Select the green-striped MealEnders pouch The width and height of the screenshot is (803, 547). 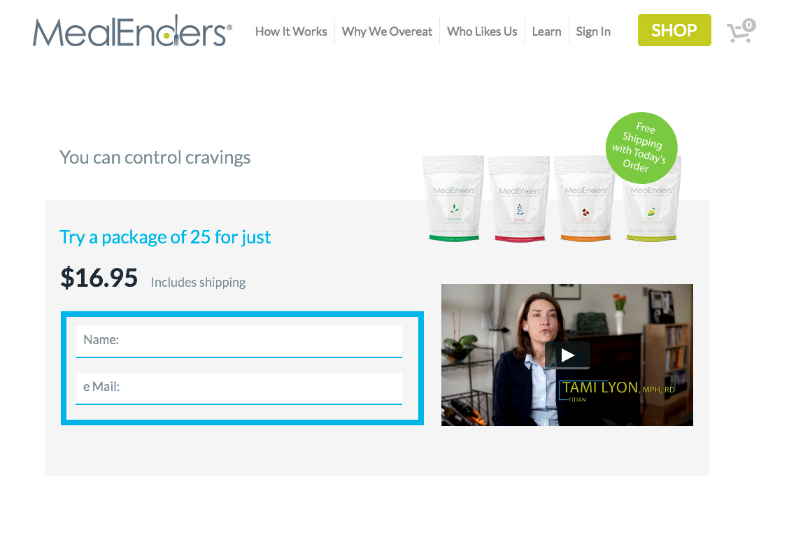454,198
